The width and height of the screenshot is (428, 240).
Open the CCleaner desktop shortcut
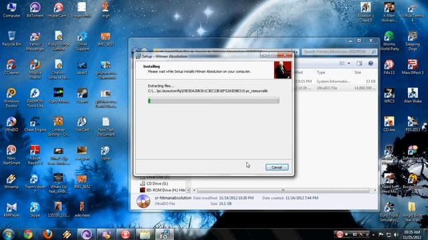(11, 67)
